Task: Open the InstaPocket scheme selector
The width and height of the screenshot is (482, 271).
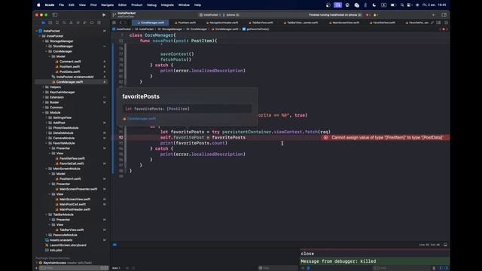Action: 210,15
